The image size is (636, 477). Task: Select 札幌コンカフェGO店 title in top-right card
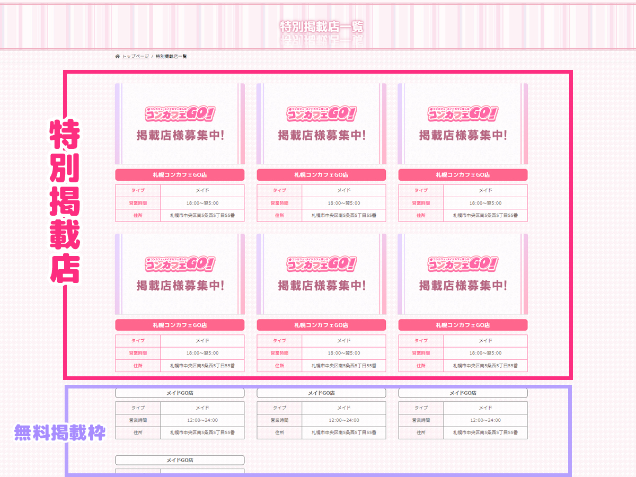463,175
